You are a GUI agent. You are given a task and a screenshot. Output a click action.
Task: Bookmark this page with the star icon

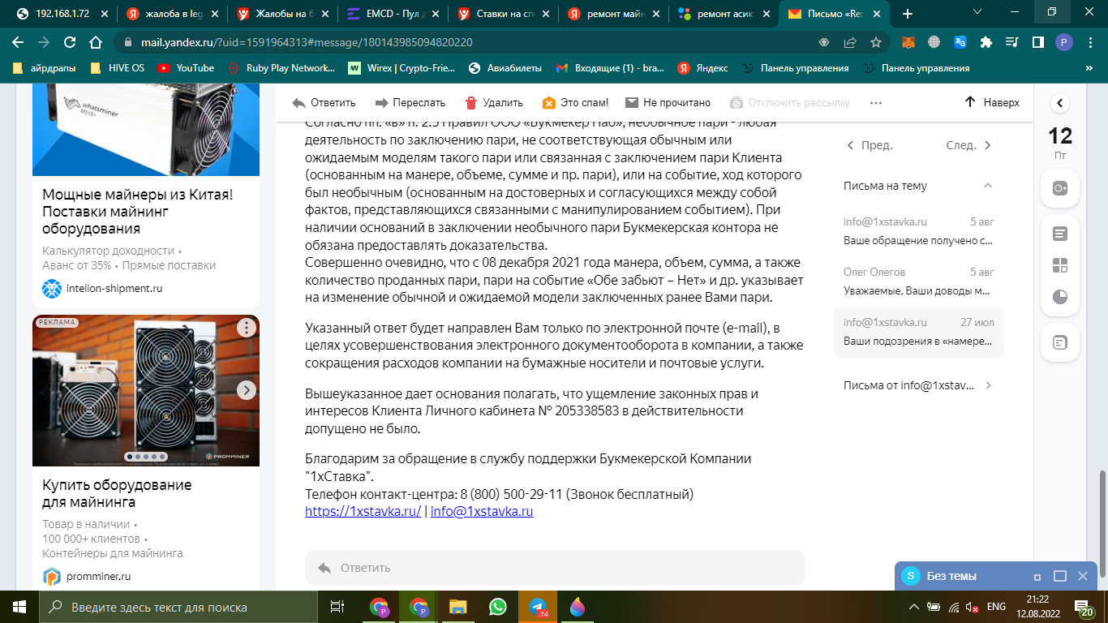876,42
